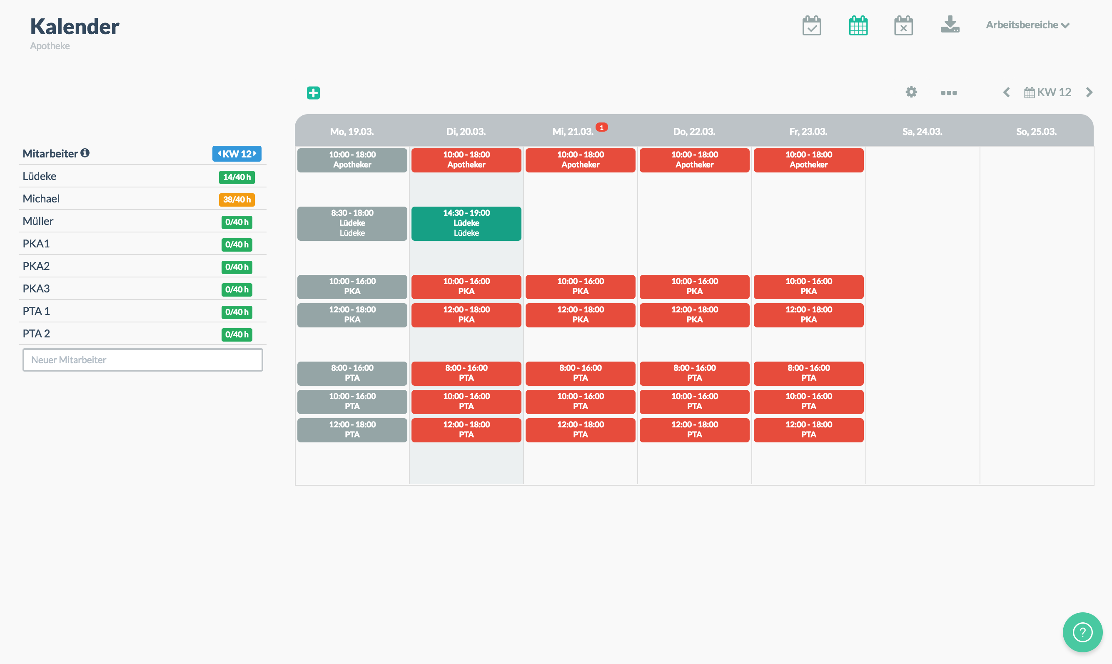Open calendar settings via the gear icon
1112x664 pixels.
[911, 92]
